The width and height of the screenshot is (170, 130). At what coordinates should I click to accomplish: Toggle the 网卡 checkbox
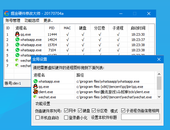click(x=66, y=111)
